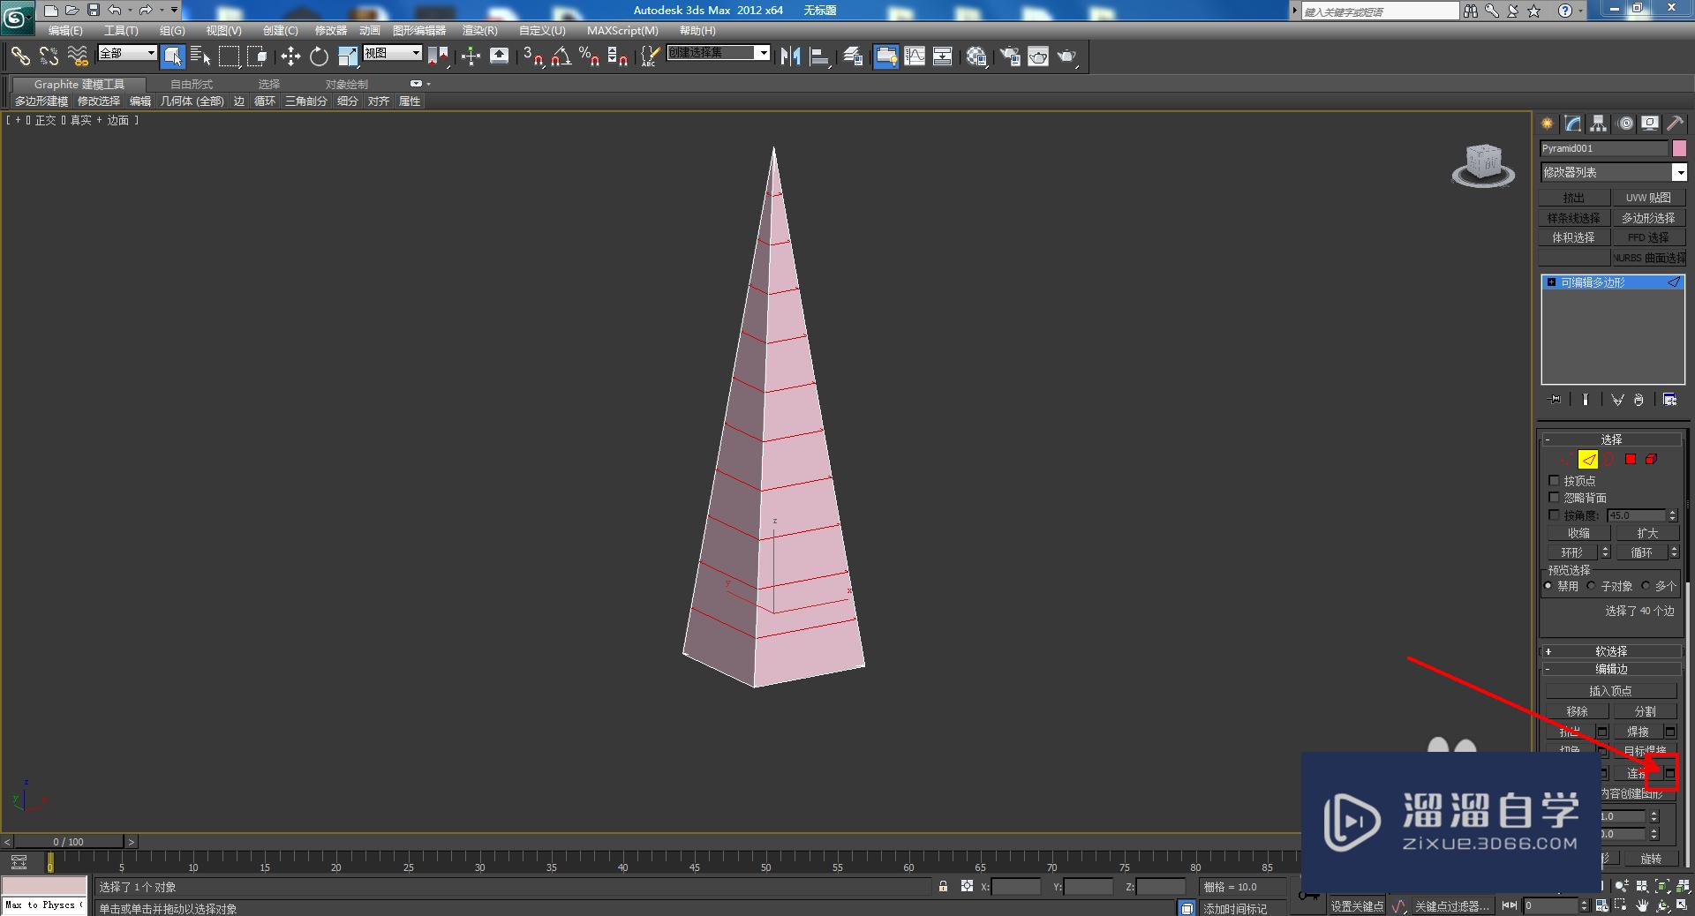Click the Mirror tool icon
Screen dimensions: 1695x916
coord(791,56)
